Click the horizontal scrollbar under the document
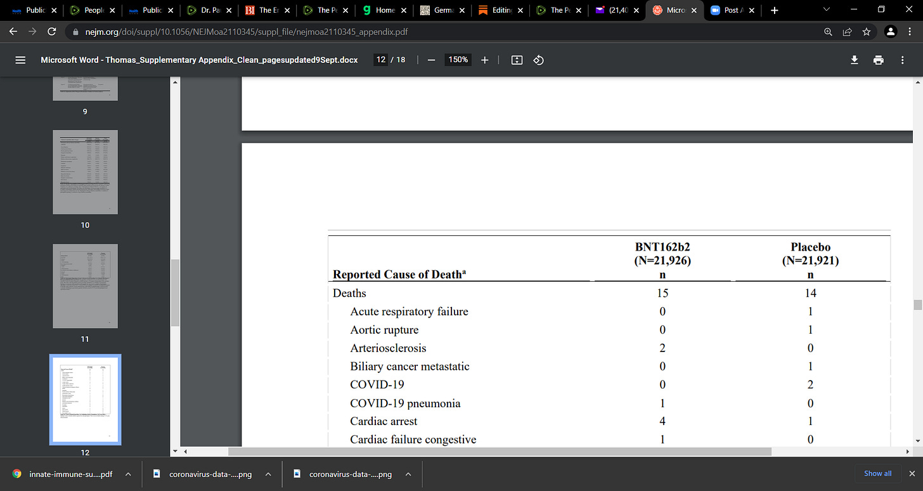Viewport: 923px width, 491px height. pyautogui.click(x=500, y=452)
